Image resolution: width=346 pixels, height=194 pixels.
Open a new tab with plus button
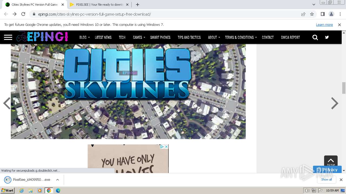click(138, 5)
